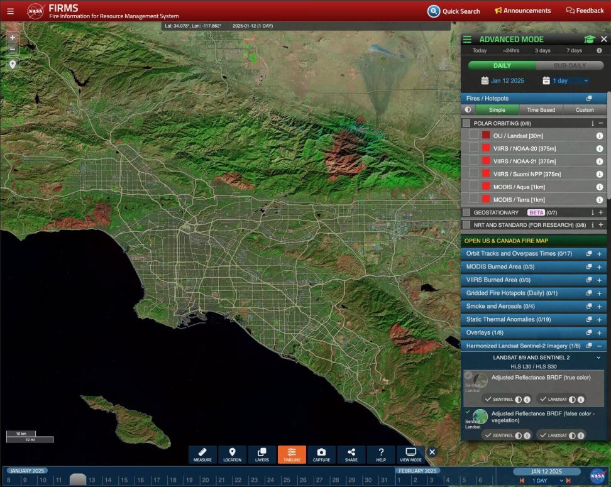This screenshot has height=487, width=611.
Task: Open time range info icon
Action: tap(599, 51)
